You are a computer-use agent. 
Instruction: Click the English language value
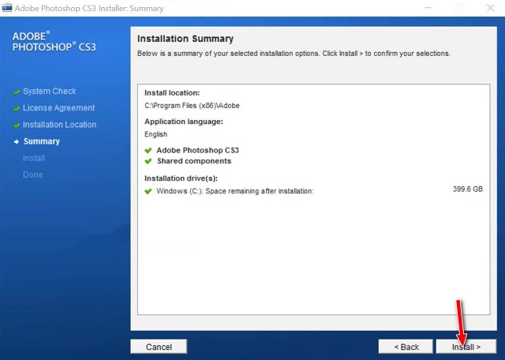tap(156, 134)
